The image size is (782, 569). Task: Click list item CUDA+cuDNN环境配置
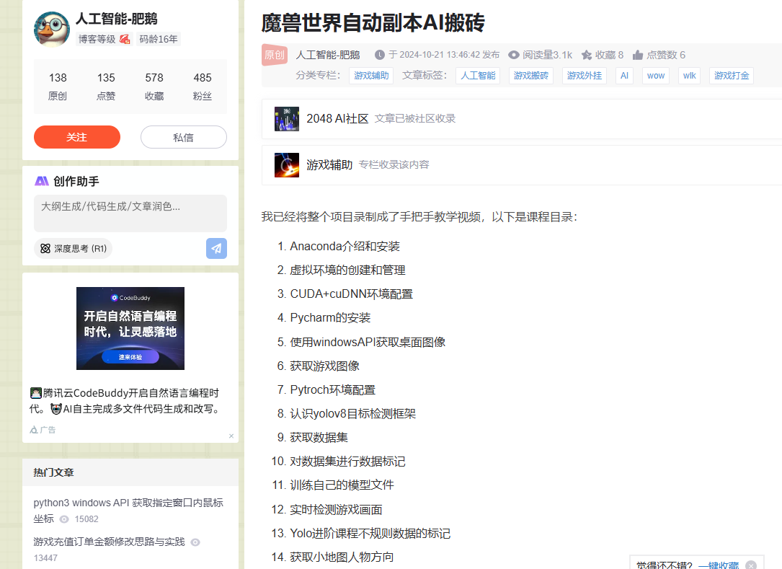(352, 294)
